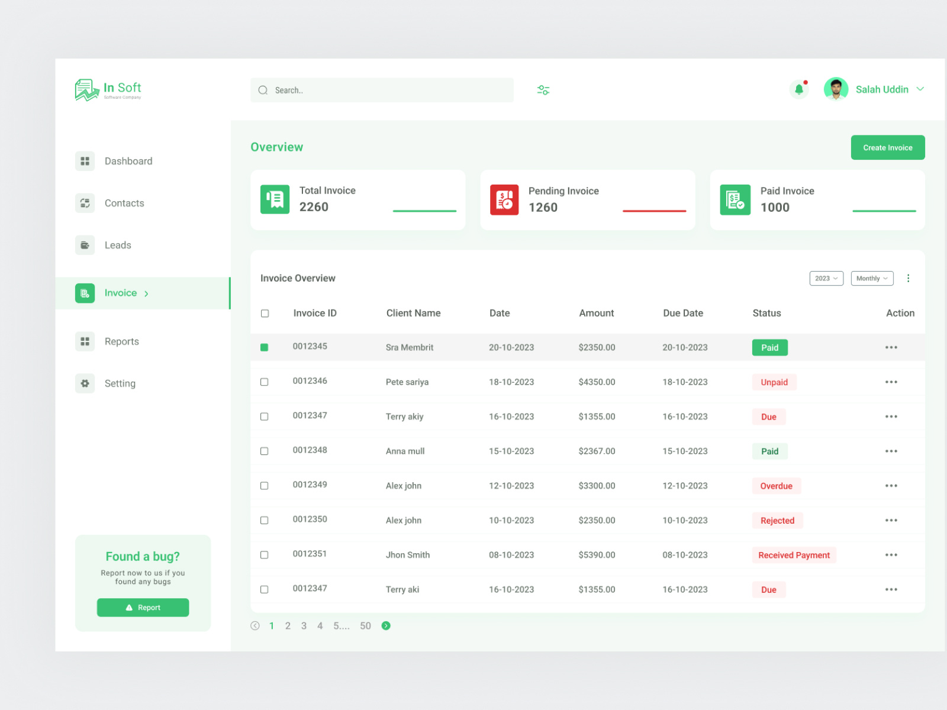Check the select-all checkbox in the table header
This screenshot has height=710, width=947.
(265, 313)
